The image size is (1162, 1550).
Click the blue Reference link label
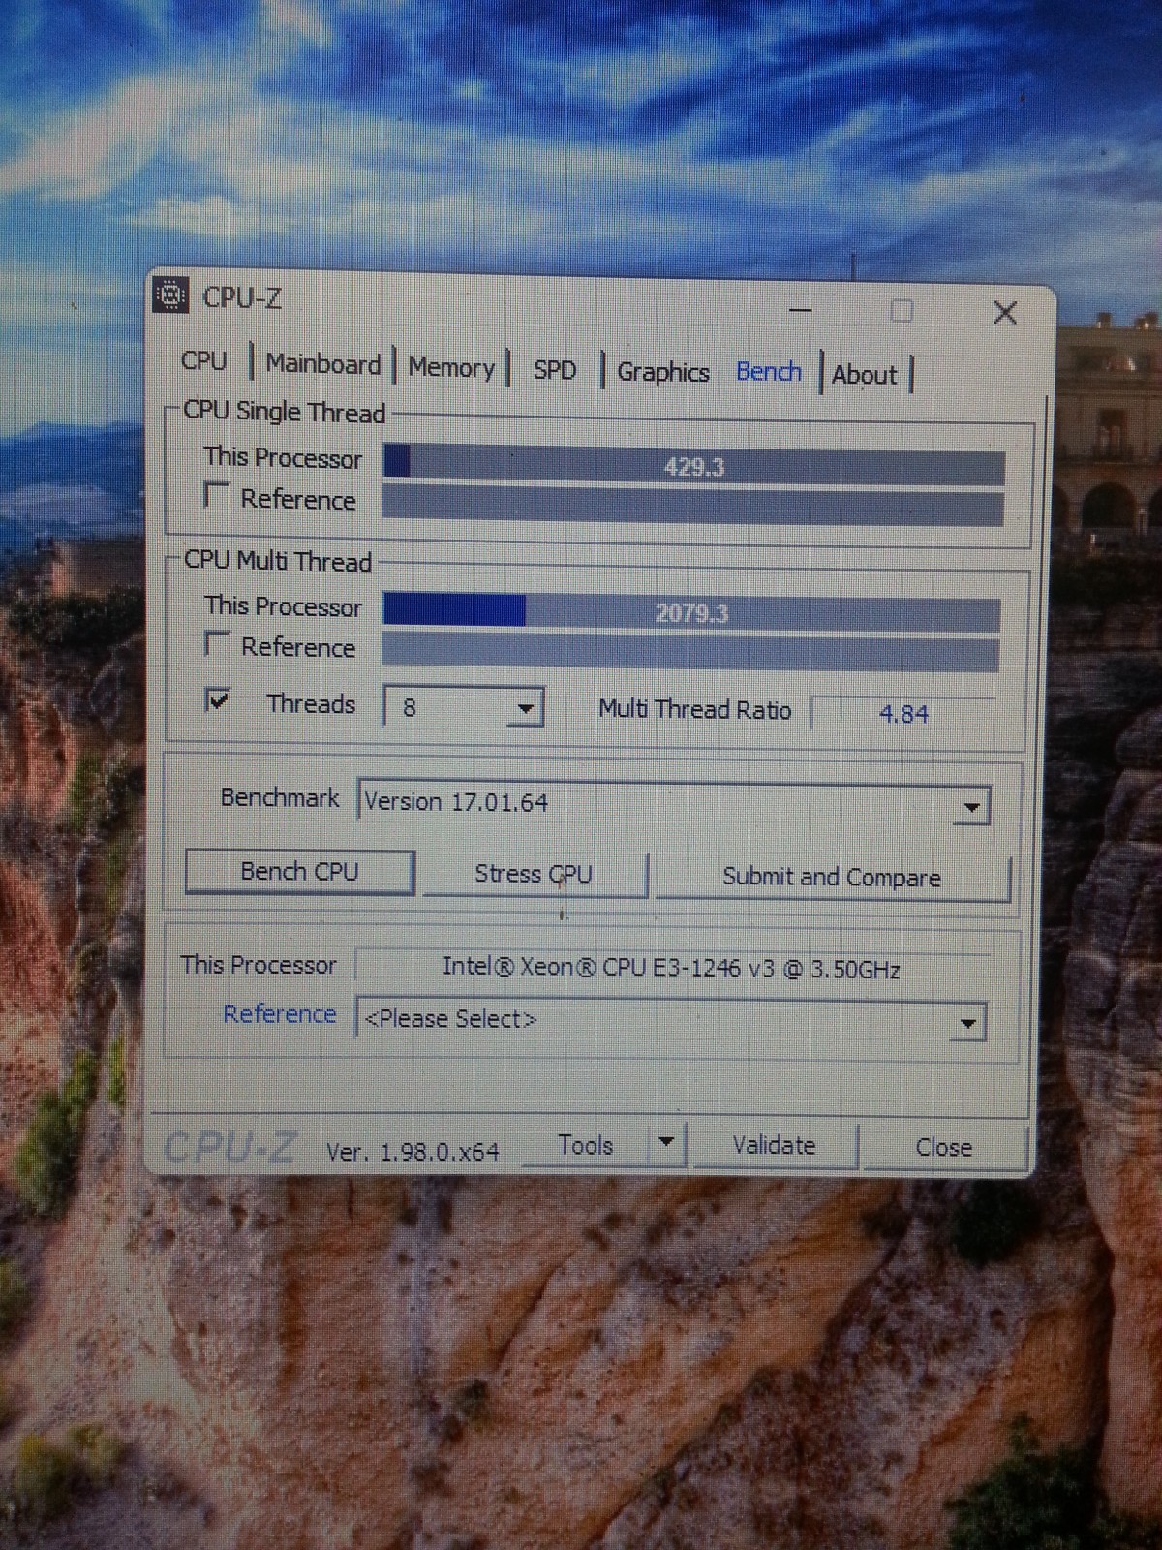pyautogui.click(x=279, y=1014)
